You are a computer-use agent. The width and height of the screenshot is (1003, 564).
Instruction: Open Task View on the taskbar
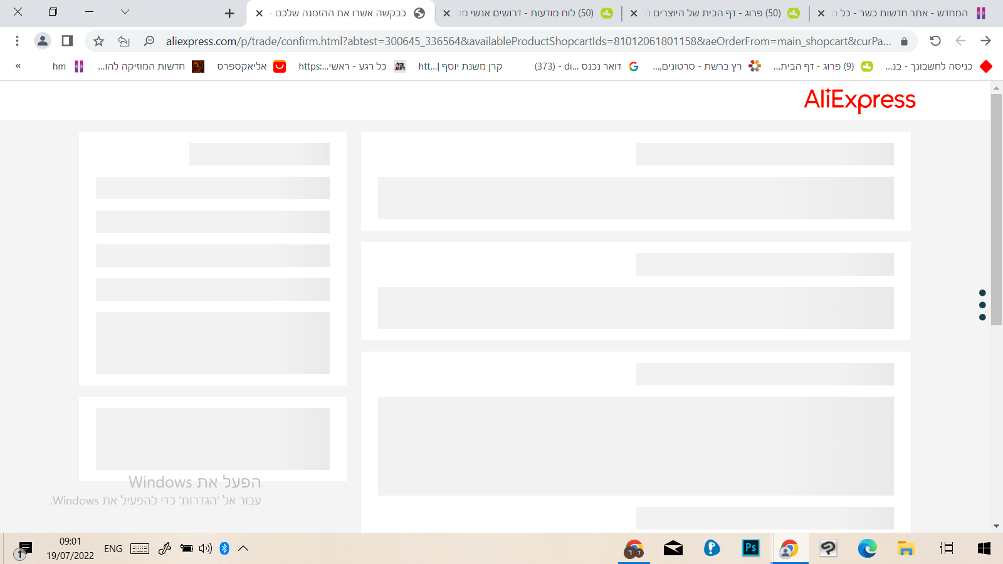pyautogui.click(x=947, y=549)
